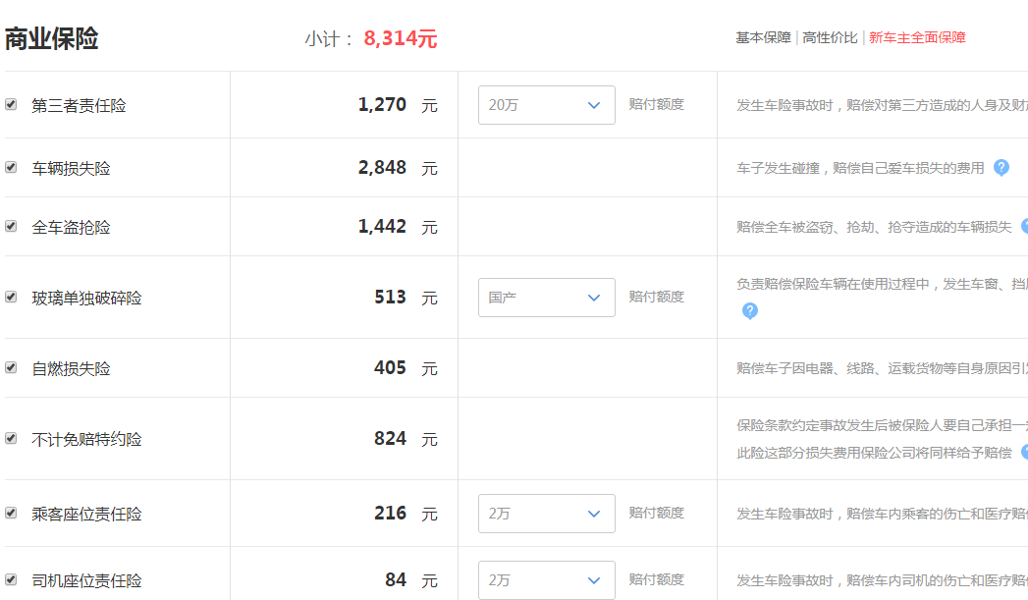Click price 84 元

coord(411,580)
